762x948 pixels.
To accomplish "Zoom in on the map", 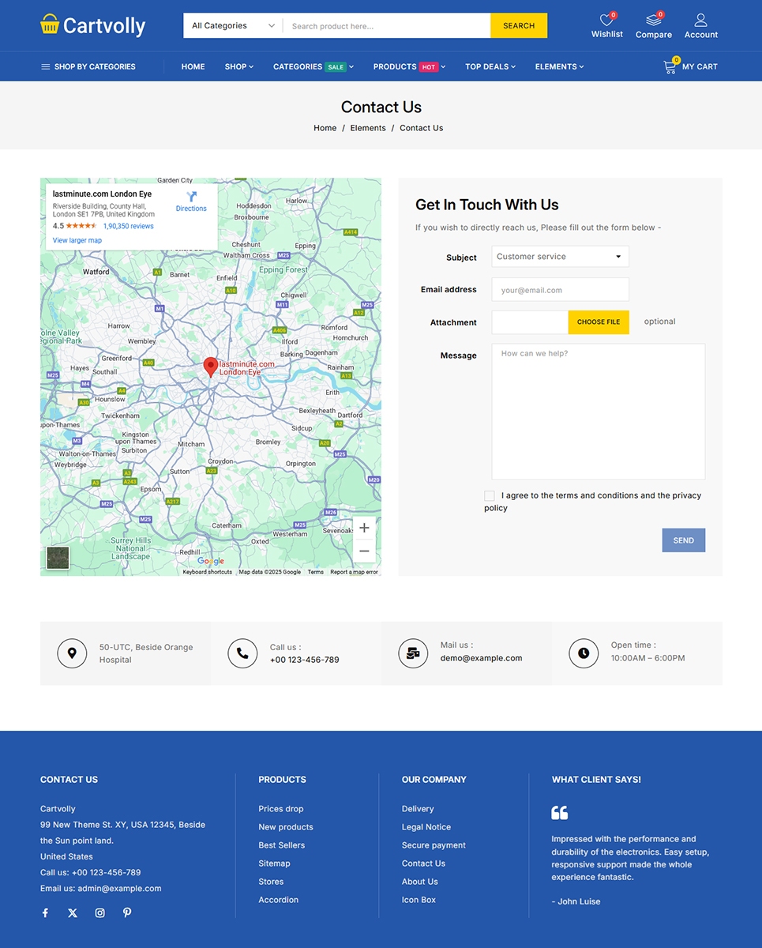I will tap(364, 528).
